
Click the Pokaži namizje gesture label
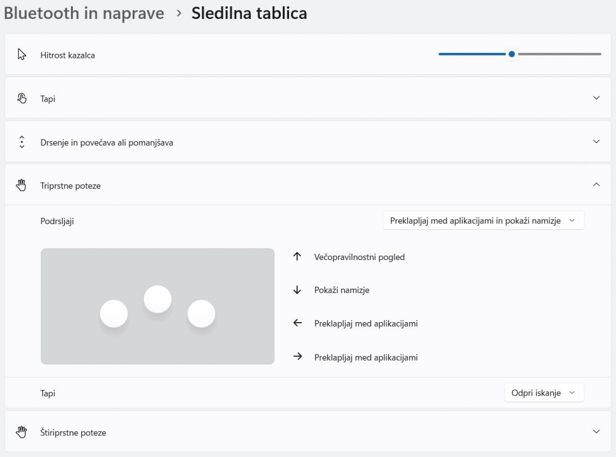point(342,290)
